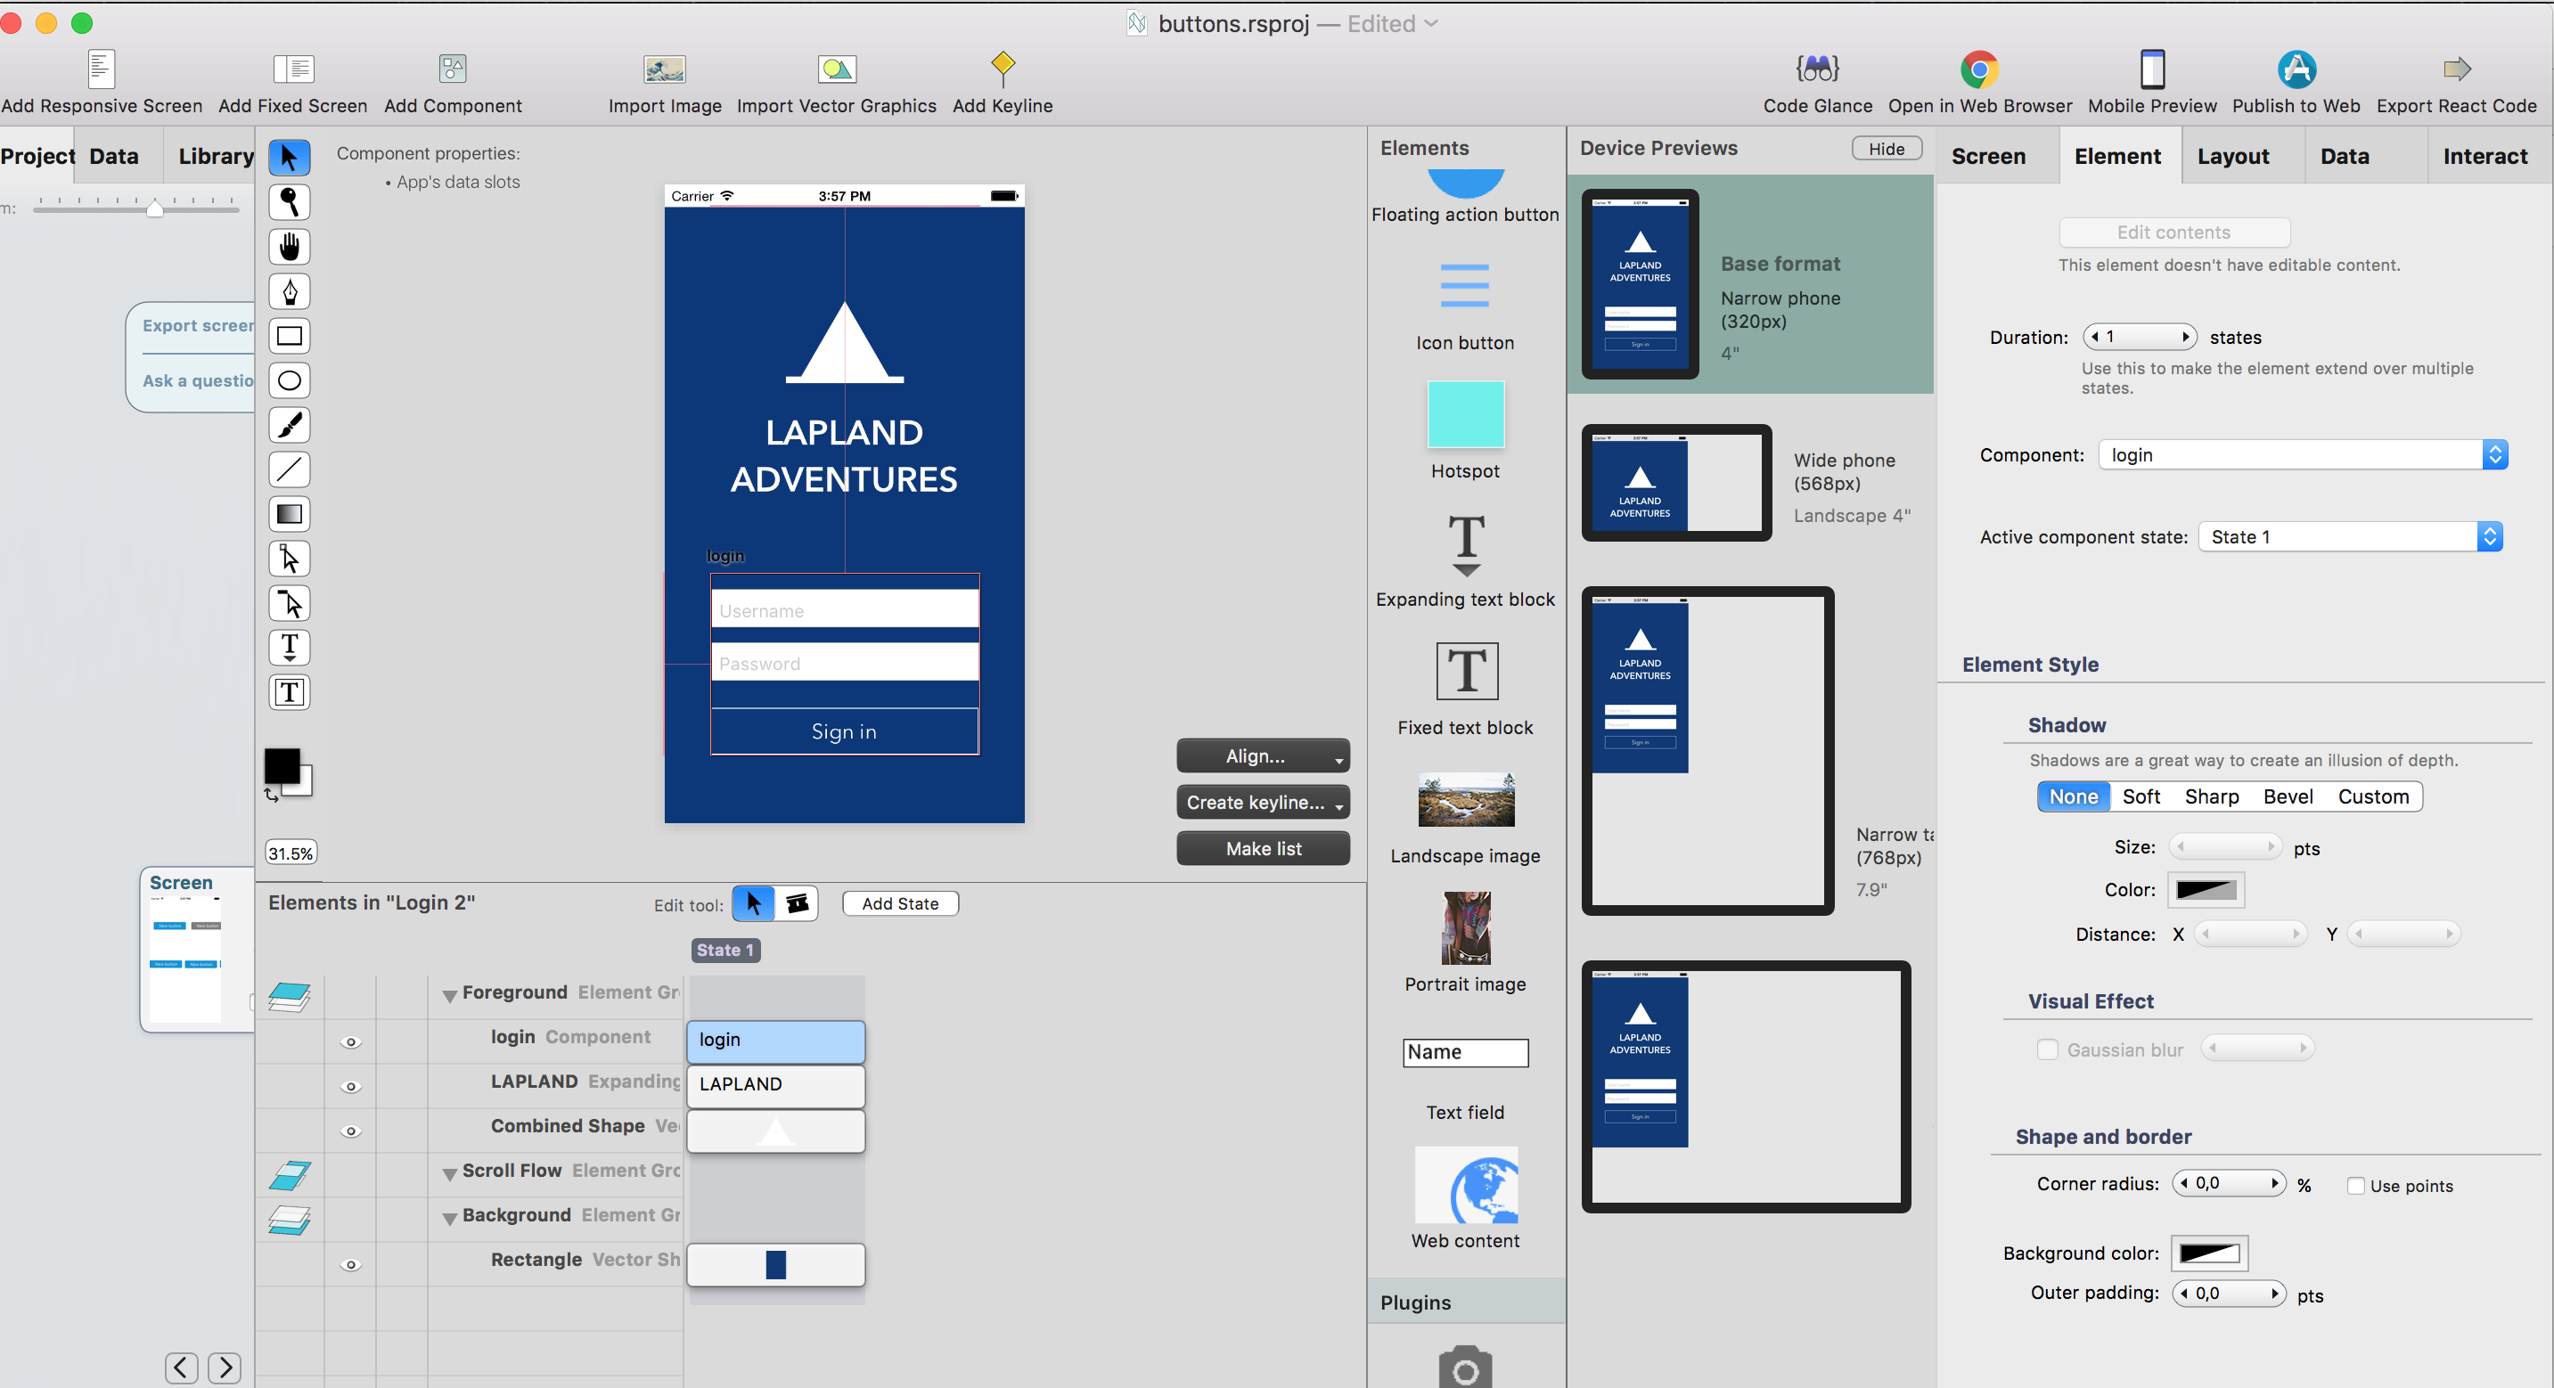2554x1388 pixels.
Task: Launch Mobile Preview
Action: [2150, 79]
